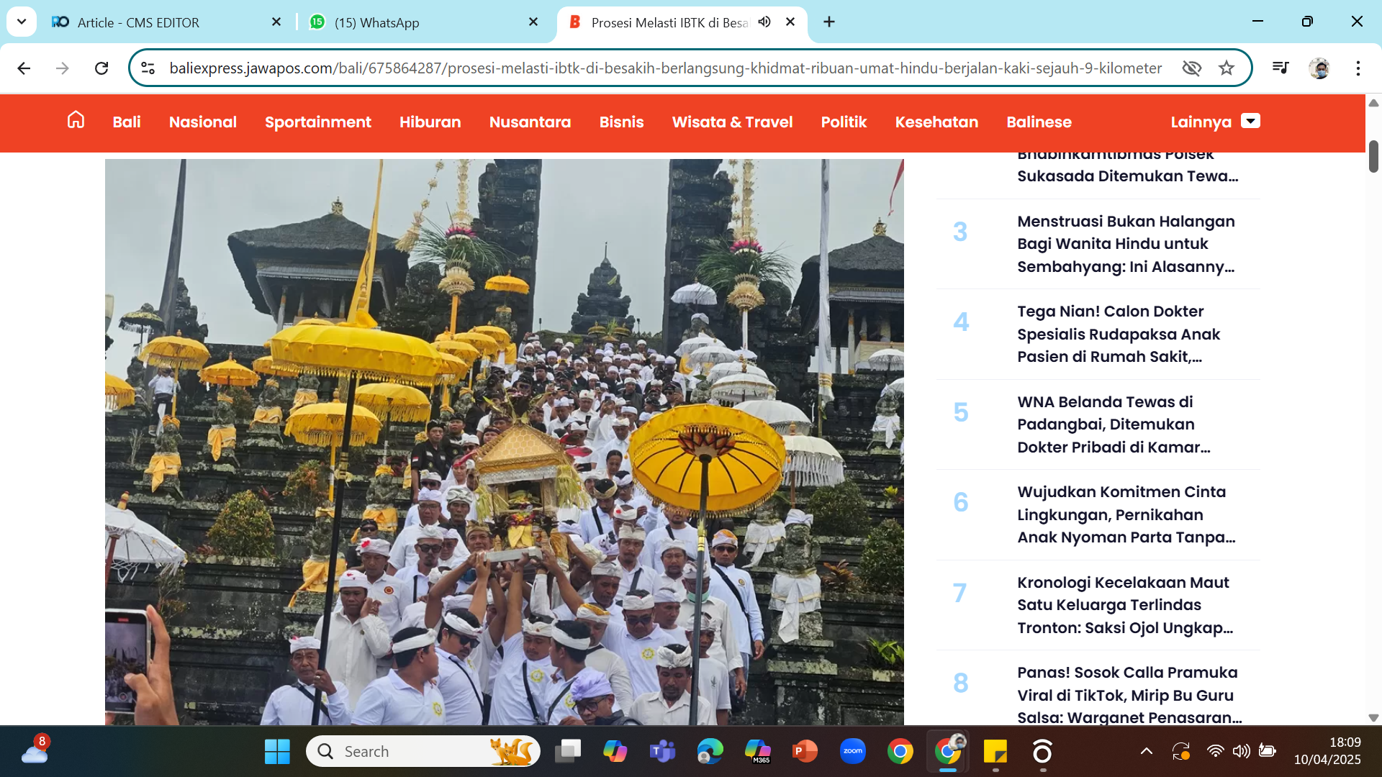The width and height of the screenshot is (1382, 777).
Task: Open the Balinese menu section
Action: (x=1039, y=122)
